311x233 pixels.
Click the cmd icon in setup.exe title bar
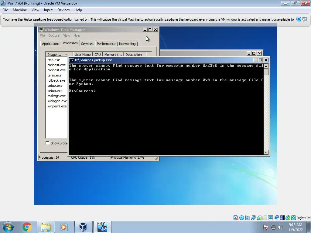pyautogui.click(x=72, y=60)
